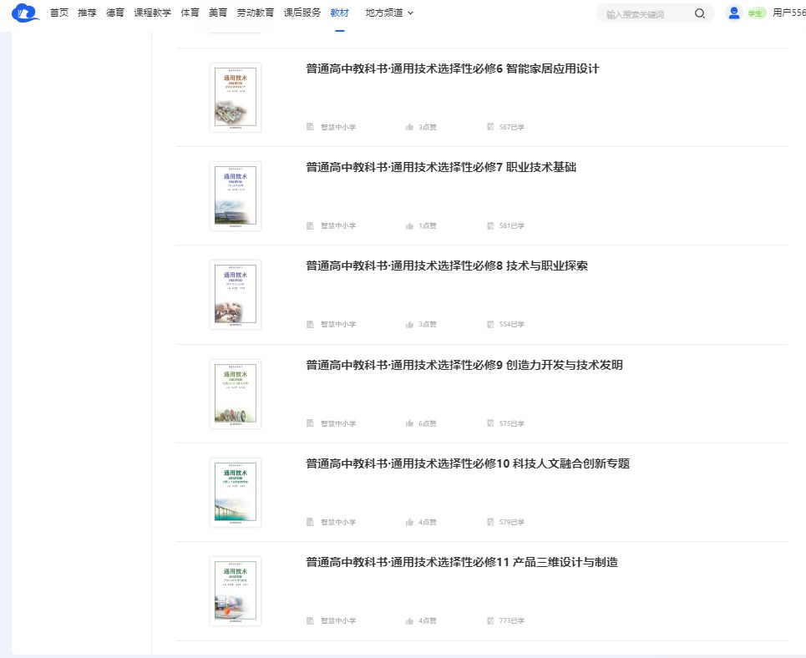Image resolution: width=806 pixels, height=658 pixels.
Task: Click the learned-count icon for 产品三维设计与制造
Action: click(x=490, y=620)
